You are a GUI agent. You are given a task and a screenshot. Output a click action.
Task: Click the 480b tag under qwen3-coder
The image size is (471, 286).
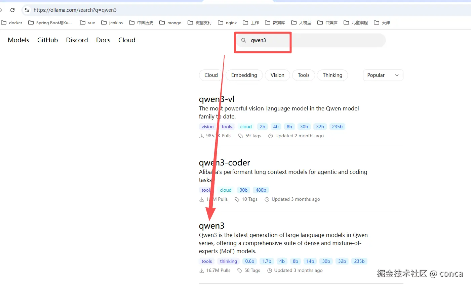tap(261, 190)
